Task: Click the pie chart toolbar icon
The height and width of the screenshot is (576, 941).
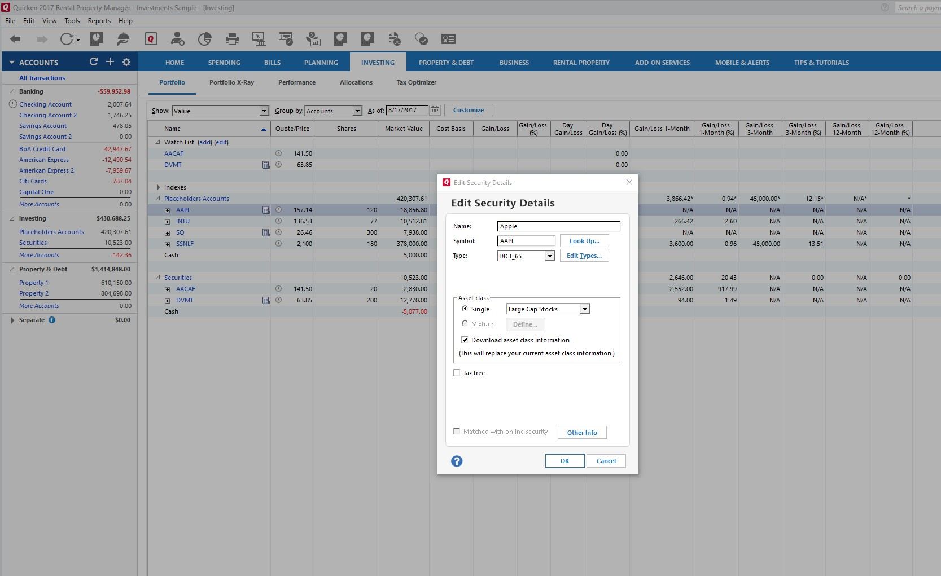Action: [204, 39]
